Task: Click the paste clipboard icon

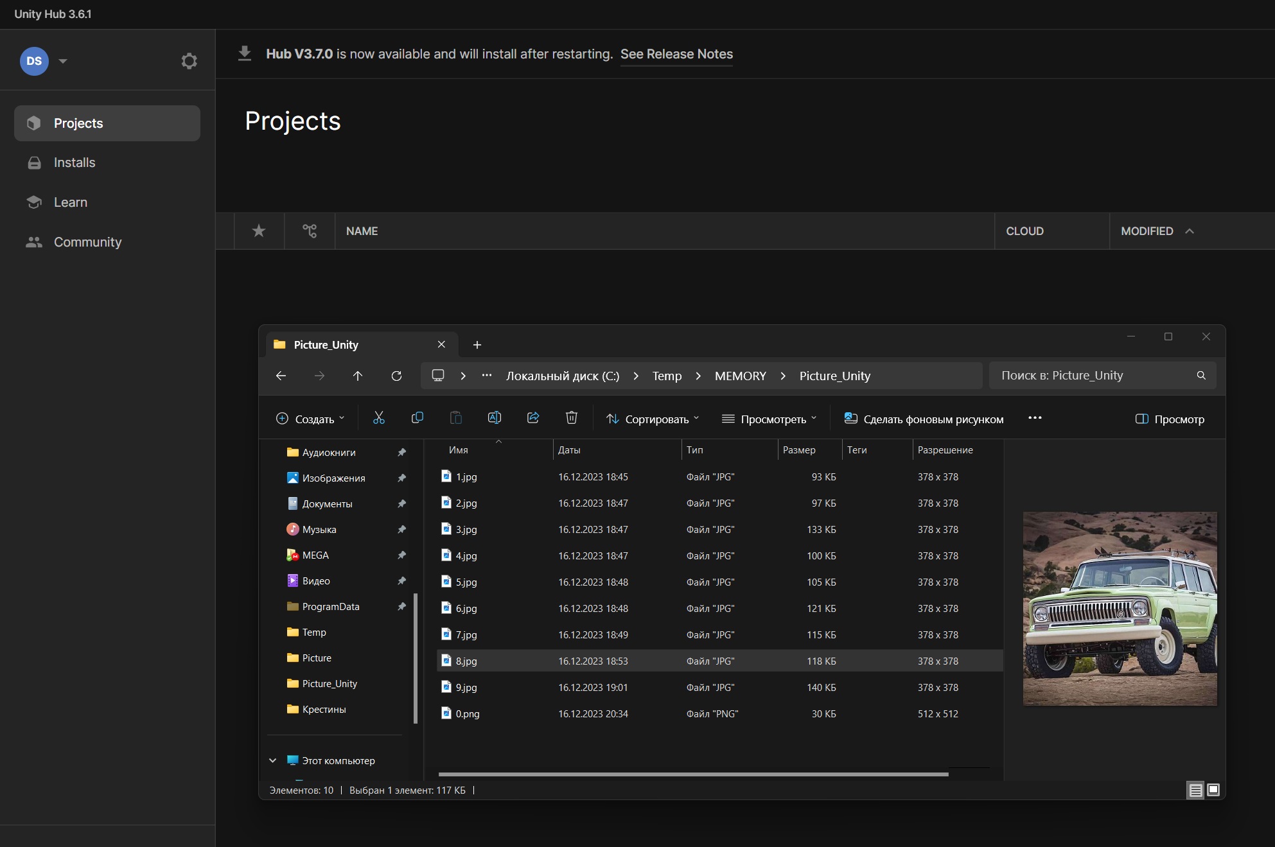Action: [456, 418]
